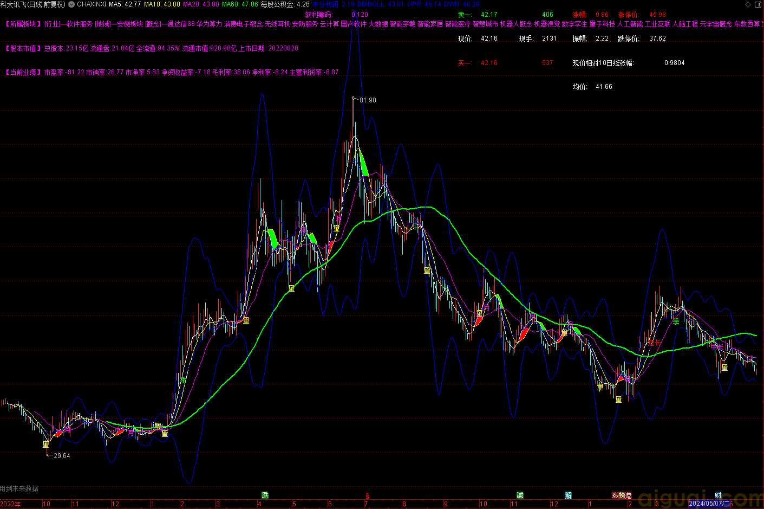Click the 均价 value 41.66
The height and width of the screenshot is (509, 764).
(604, 87)
